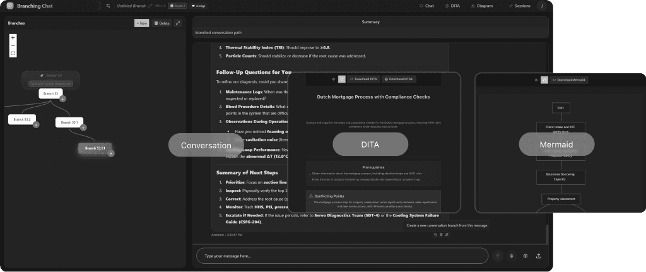Click the Property Assessment diagram node

(561, 199)
